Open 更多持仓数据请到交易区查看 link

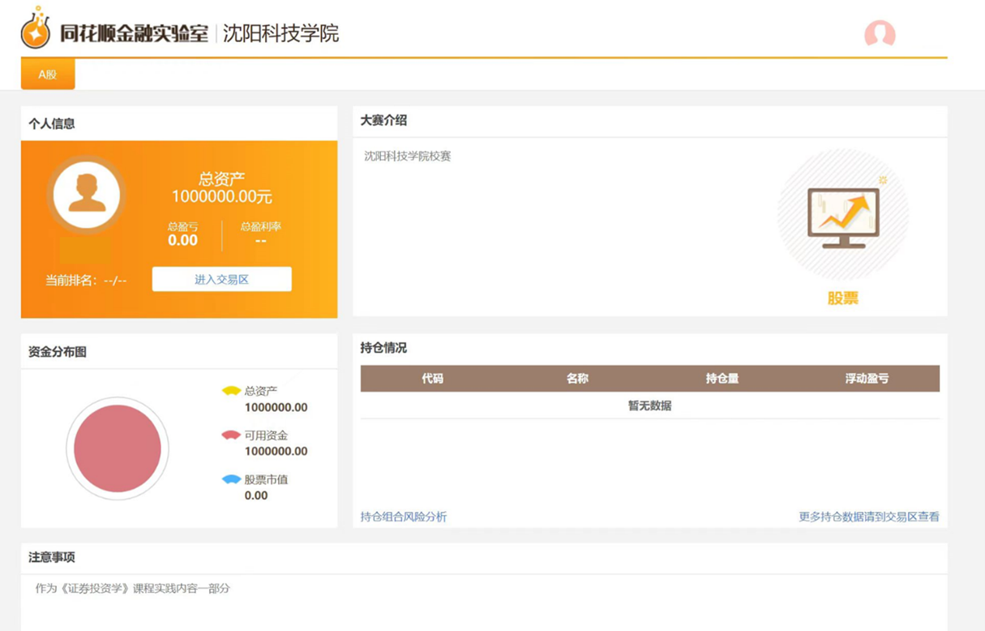point(868,517)
